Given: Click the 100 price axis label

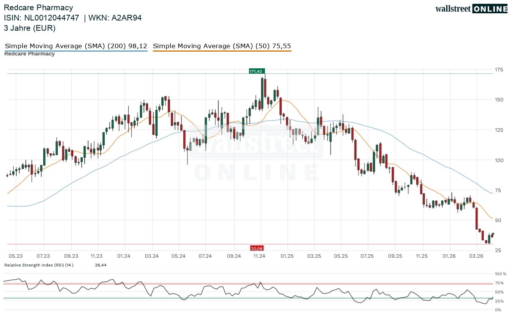Looking at the screenshot, I should (x=499, y=160).
